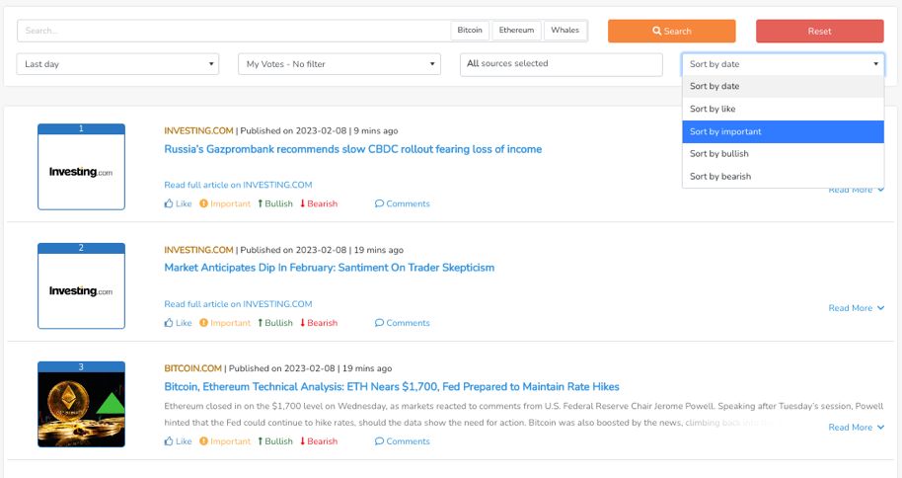Vote Bullish on the Gazprombank article
Image resolution: width=902 pixels, height=478 pixels.
tap(275, 203)
